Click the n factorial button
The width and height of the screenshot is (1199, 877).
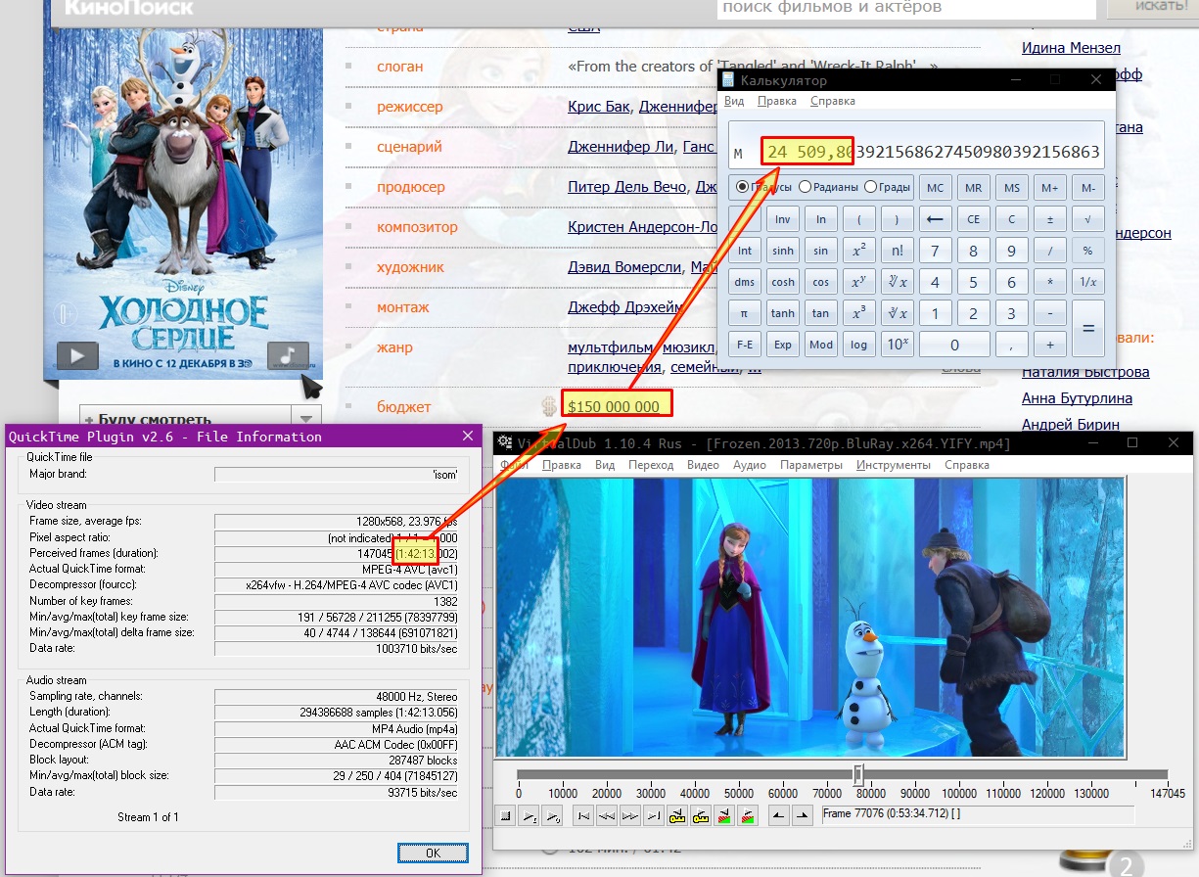click(897, 251)
